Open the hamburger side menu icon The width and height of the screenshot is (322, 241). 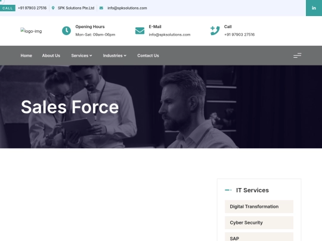(x=298, y=55)
